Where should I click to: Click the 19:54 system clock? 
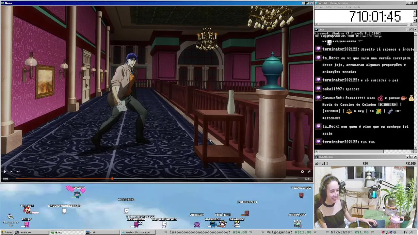point(408,232)
